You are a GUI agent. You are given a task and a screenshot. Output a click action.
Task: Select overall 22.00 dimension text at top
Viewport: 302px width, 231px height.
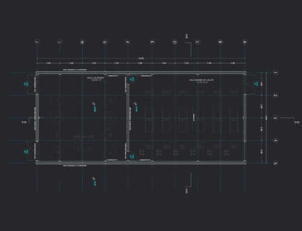coord(141,59)
